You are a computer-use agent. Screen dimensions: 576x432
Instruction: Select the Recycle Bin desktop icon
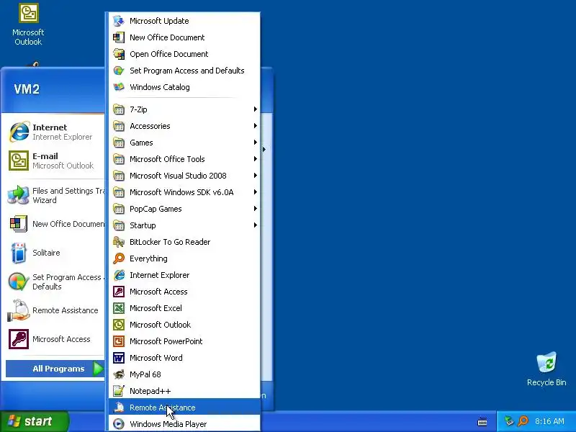(546, 362)
